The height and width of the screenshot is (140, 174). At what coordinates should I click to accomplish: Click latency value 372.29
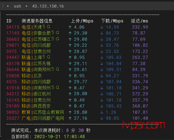140,94
